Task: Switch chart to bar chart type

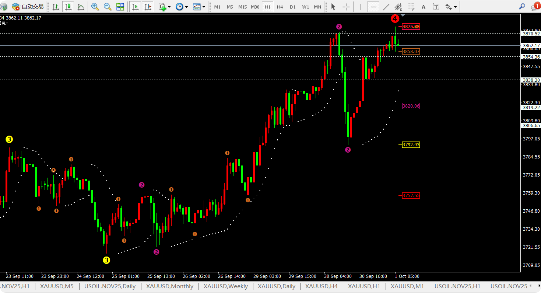Action: tap(56, 7)
